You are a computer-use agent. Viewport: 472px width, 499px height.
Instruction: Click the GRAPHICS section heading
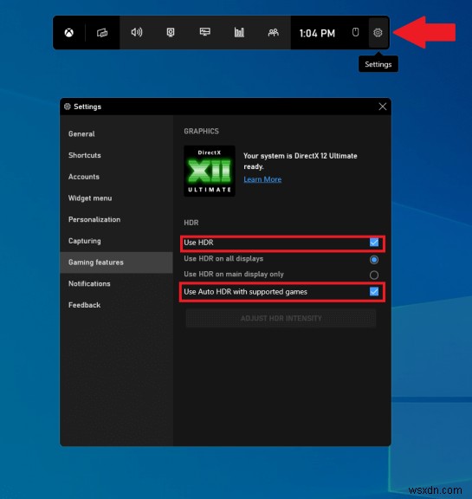[201, 131]
